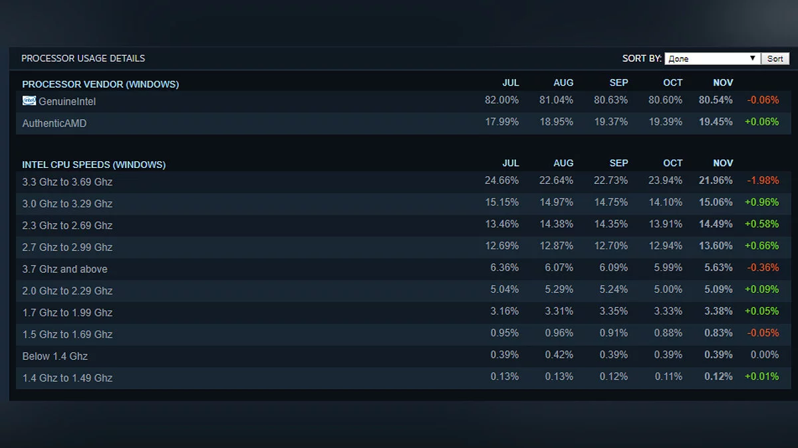Click the Below 1.4 Ghz row
798x448 pixels.
click(55, 356)
